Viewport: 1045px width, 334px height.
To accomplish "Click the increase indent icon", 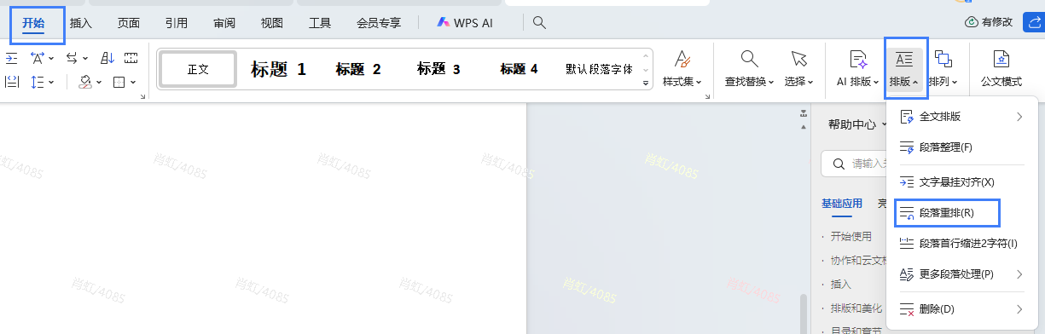I will pyautogui.click(x=11, y=58).
